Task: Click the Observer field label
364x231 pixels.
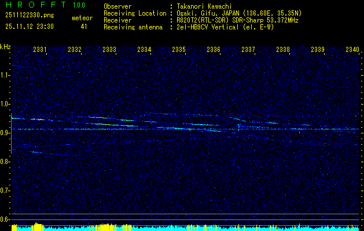Action: click(117, 6)
